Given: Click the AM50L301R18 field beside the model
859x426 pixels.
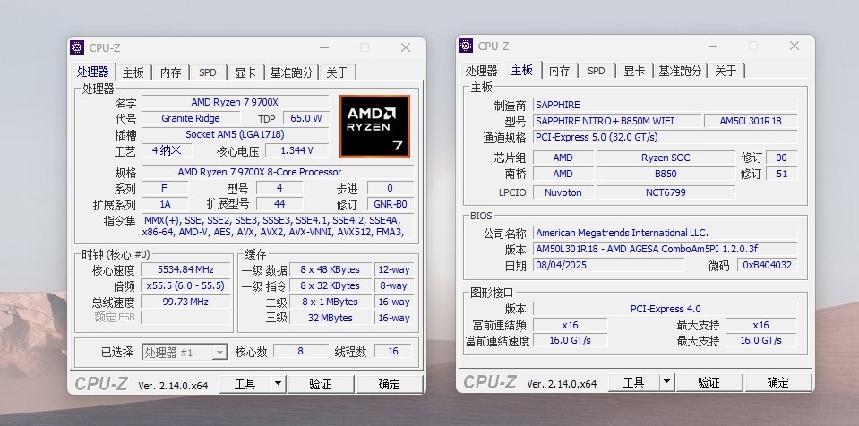Looking at the screenshot, I should pyautogui.click(x=751, y=121).
